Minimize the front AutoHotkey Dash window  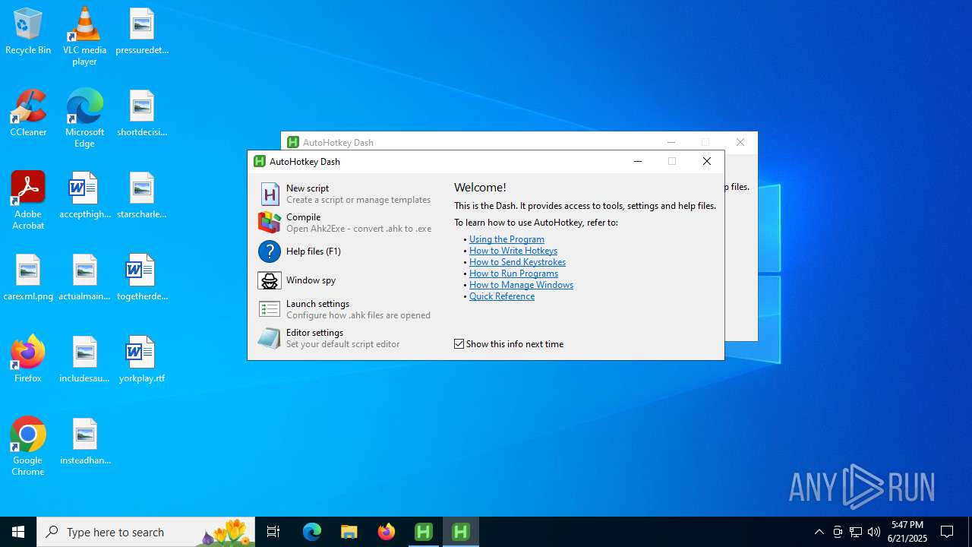(638, 161)
